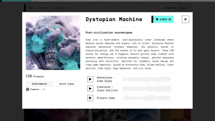Seek within the Cyberpunk waveform
Image resolution: width=215 pixels, height=121 pixels.
tap(147, 89)
